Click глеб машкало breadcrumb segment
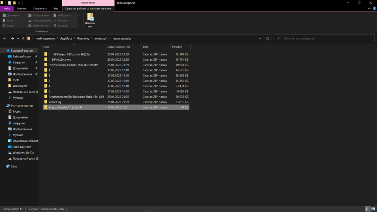The width and height of the screenshot is (377, 212). pyautogui.click(x=45, y=38)
